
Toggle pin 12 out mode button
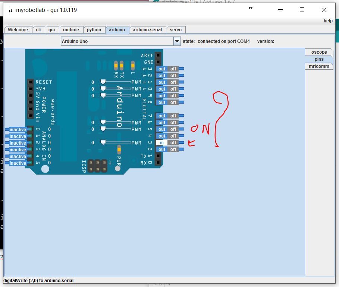coord(162,76)
